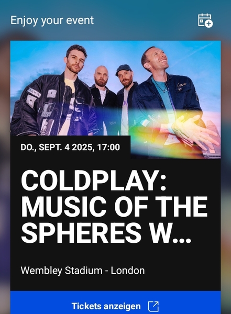The height and width of the screenshot is (314, 231).
Task: Click the Love embroidery on the denim jacket
Action: pos(182,85)
